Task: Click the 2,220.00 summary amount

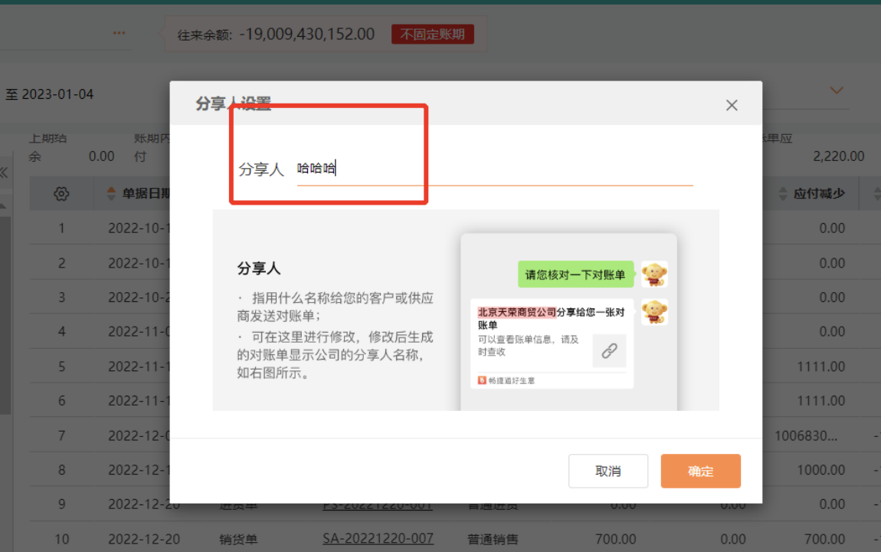Action: 838,156
